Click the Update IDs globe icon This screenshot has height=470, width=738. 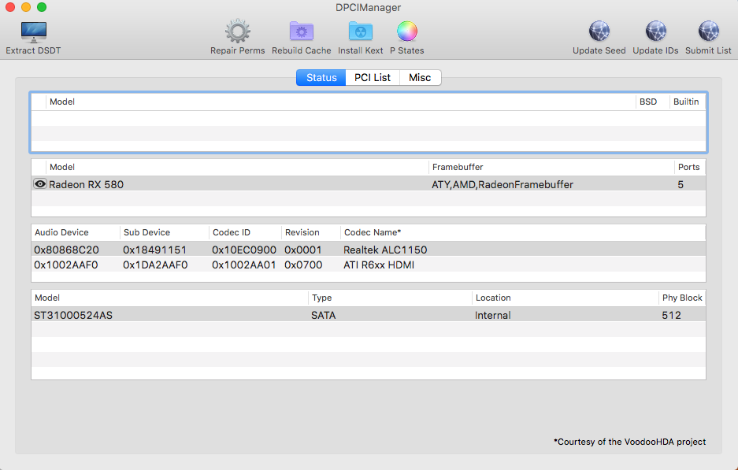point(655,32)
